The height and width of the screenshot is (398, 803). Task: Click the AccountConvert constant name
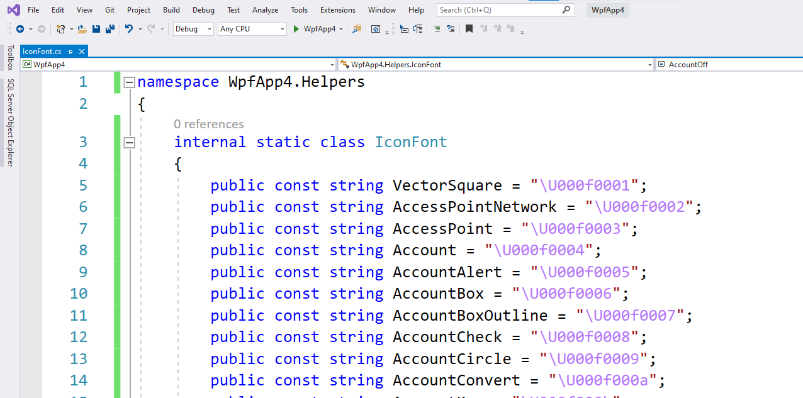(x=456, y=380)
